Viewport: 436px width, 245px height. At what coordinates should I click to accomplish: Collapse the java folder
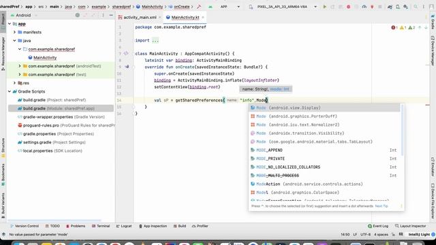[x=14, y=41]
